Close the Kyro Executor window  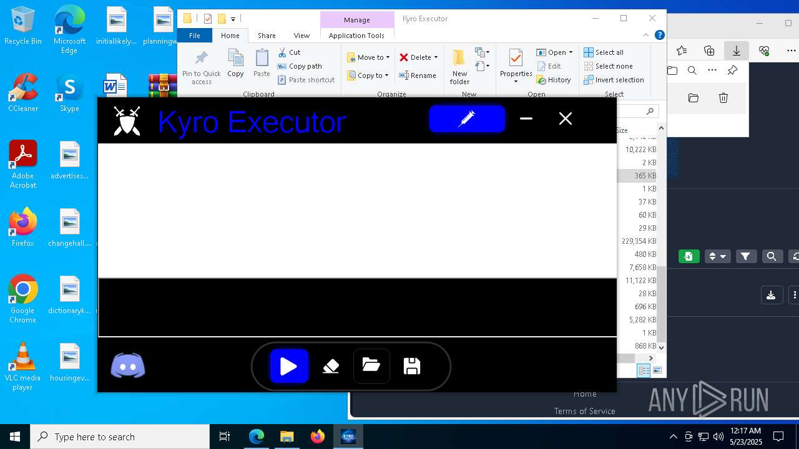pos(566,118)
